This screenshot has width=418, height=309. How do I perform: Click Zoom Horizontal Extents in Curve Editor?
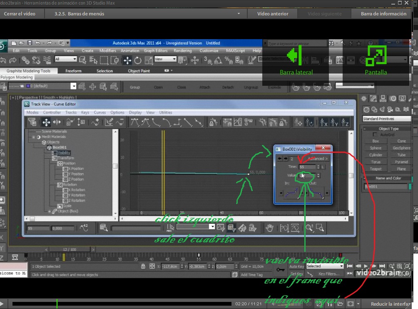(x=284, y=228)
